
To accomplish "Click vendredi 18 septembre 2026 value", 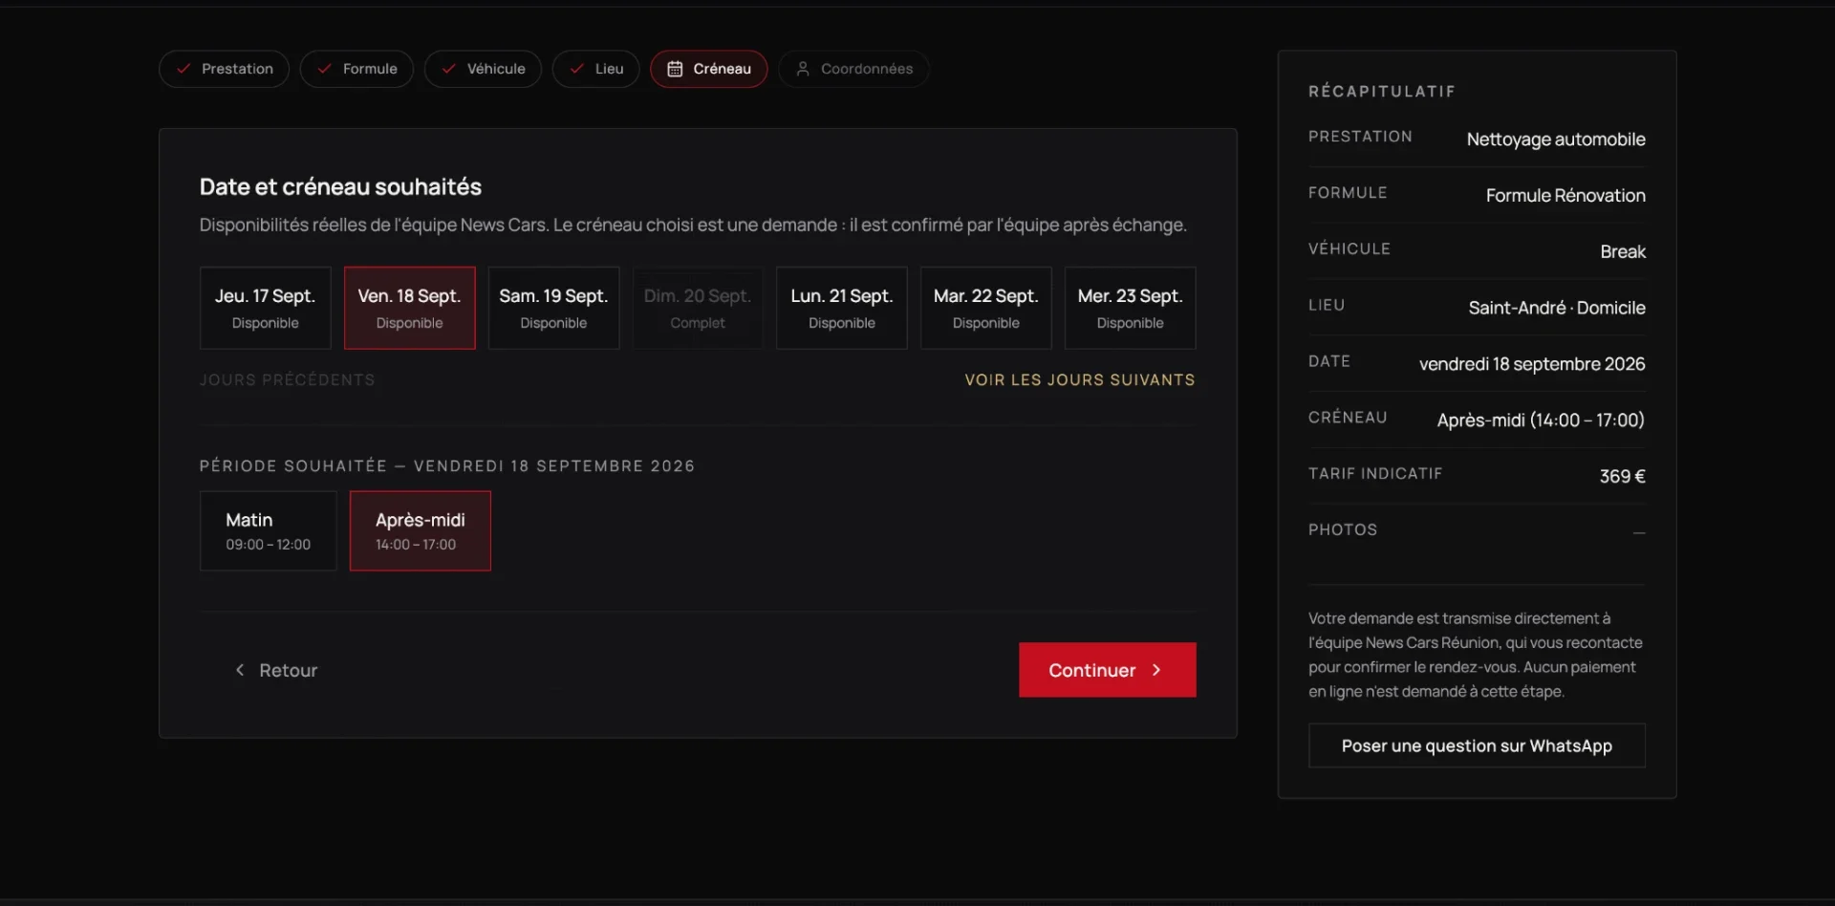I will click(1532, 364).
